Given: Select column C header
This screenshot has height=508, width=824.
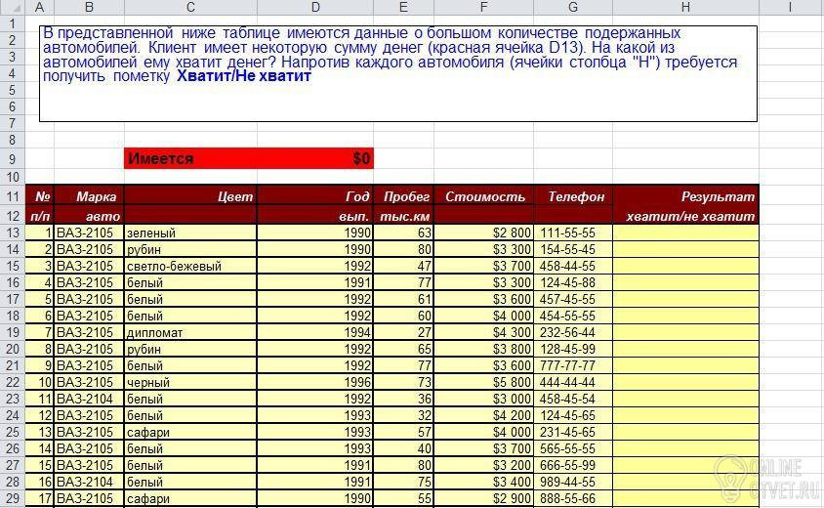Looking at the screenshot, I should coord(190,7).
